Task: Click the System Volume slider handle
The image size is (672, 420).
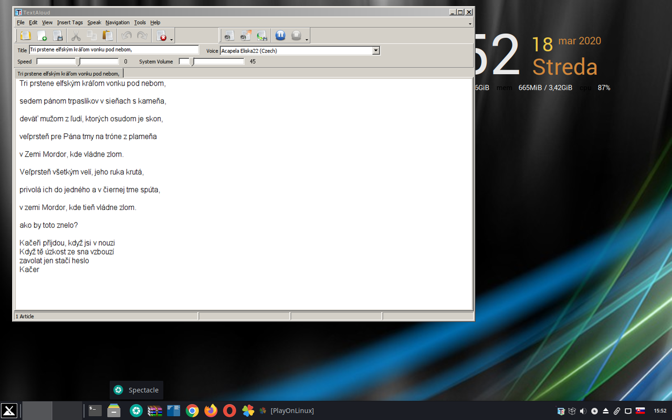Action: [x=192, y=62]
